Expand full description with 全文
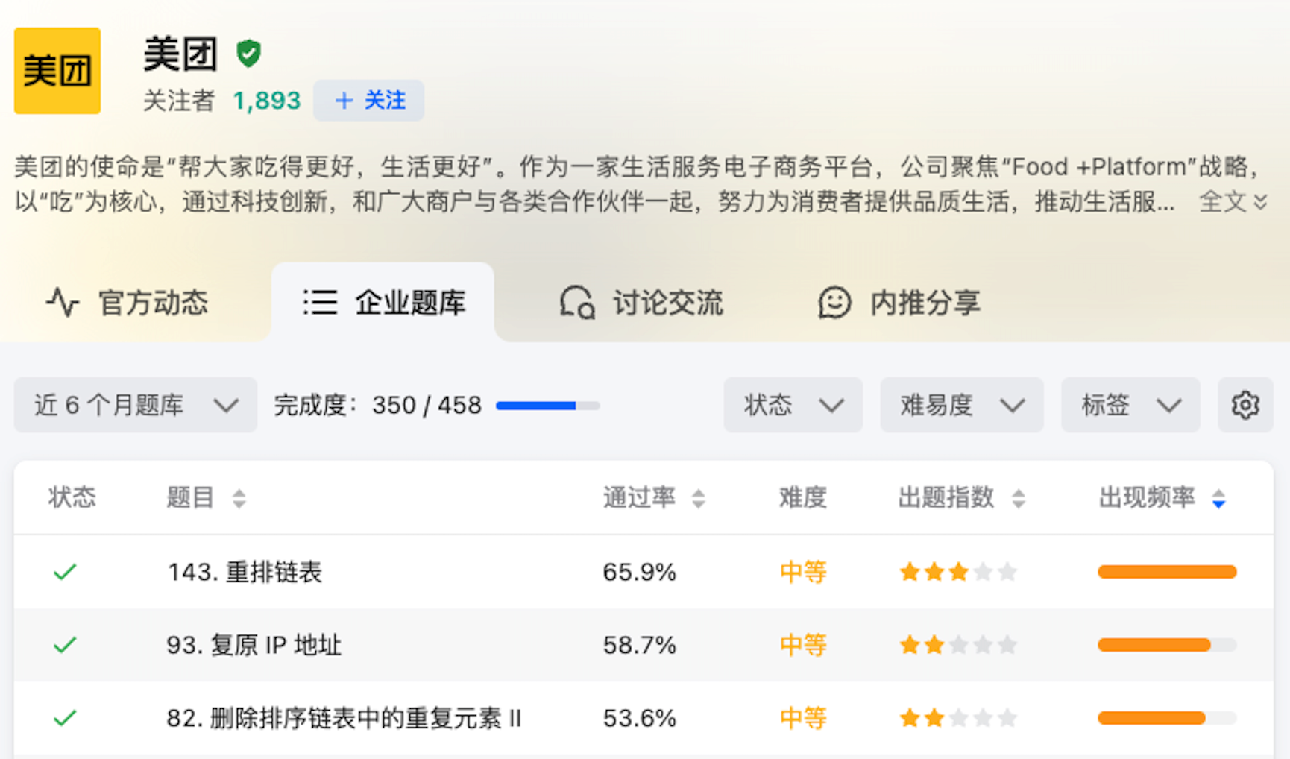 tap(1233, 201)
